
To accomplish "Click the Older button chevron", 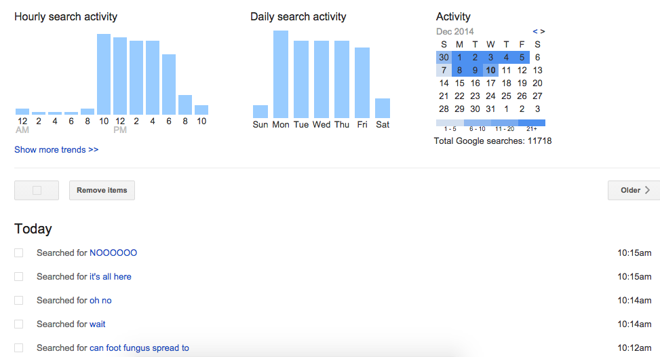I will pyautogui.click(x=647, y=190).
